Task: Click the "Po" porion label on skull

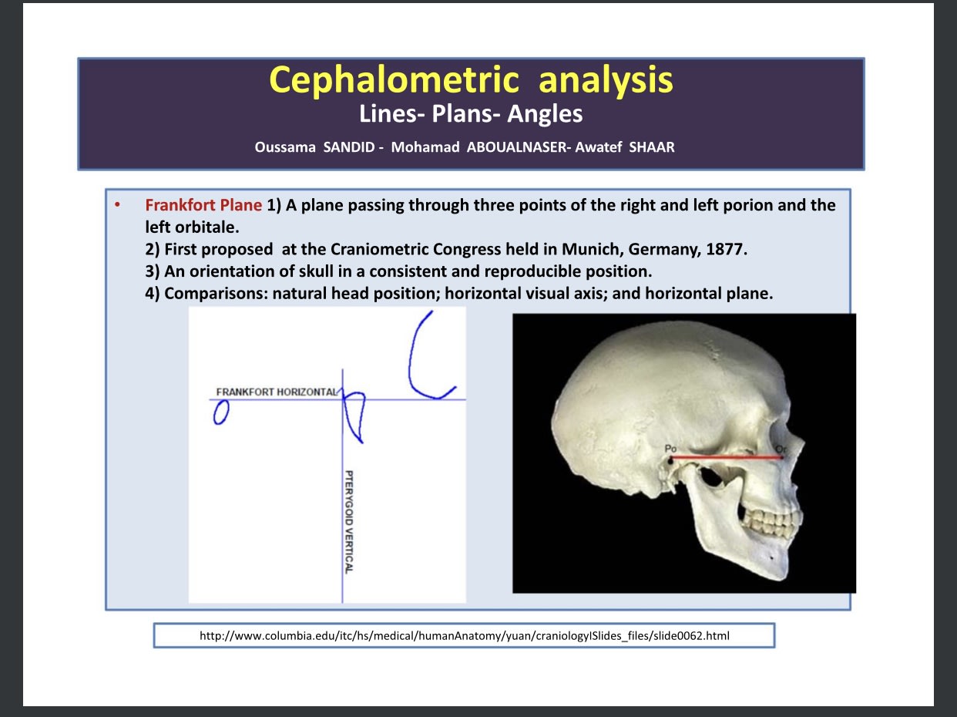Action: point(669,448)
